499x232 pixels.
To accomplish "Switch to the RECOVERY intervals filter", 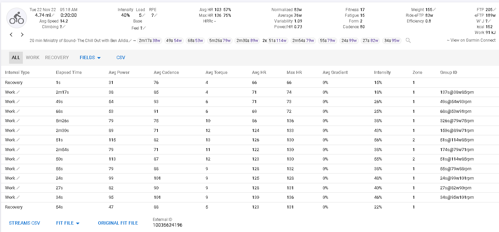I will point(57,57).
